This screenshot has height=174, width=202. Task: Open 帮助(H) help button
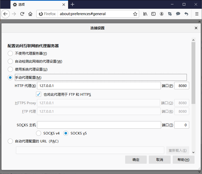tap(183, 160)
